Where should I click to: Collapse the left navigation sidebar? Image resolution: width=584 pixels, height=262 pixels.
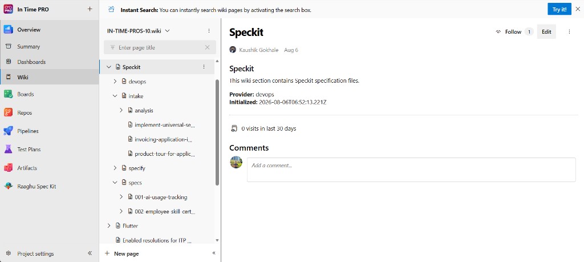tap(90, 253)
